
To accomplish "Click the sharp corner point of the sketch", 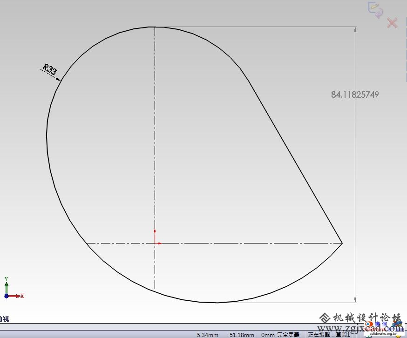I will pos(342,243).
